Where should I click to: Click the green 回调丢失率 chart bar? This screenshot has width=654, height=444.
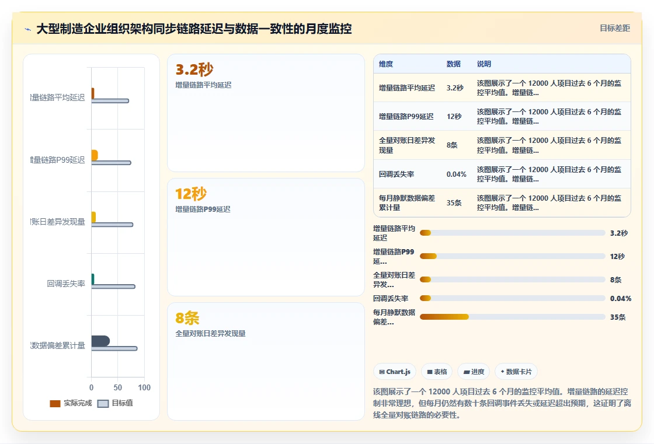point(93,279)
